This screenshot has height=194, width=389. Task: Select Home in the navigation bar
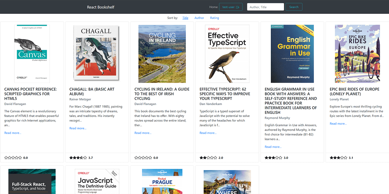tap(213, 7)
